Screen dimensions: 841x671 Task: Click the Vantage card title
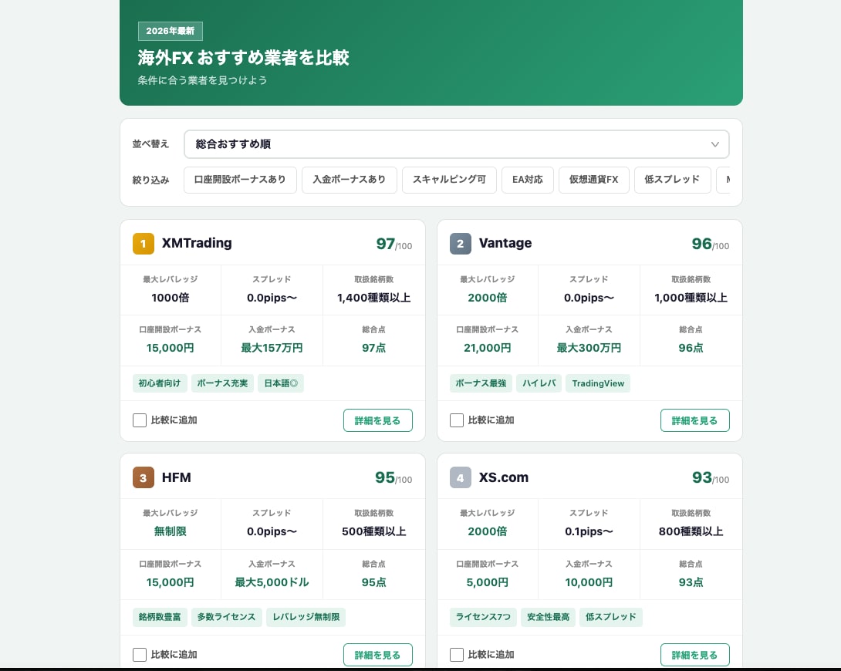[505, 243]
